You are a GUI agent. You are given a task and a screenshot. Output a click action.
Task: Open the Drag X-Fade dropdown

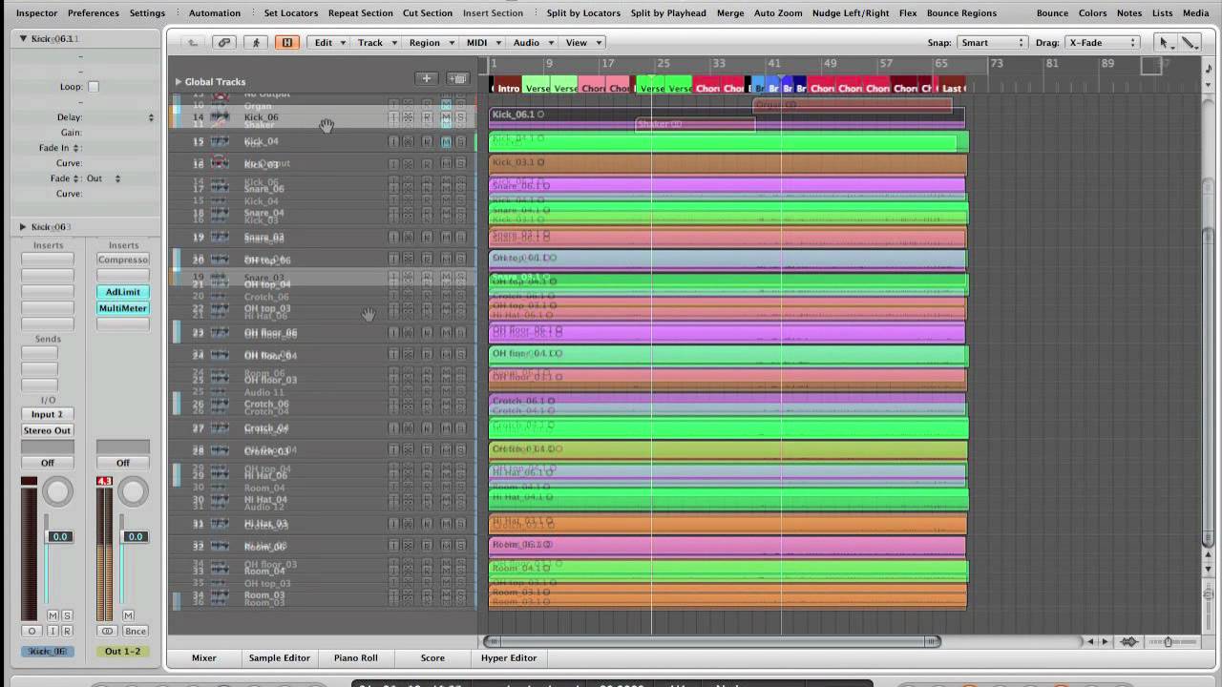tap(1103, 42)
